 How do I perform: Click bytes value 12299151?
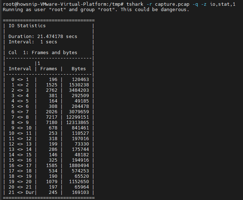click(x=78, y=117)
